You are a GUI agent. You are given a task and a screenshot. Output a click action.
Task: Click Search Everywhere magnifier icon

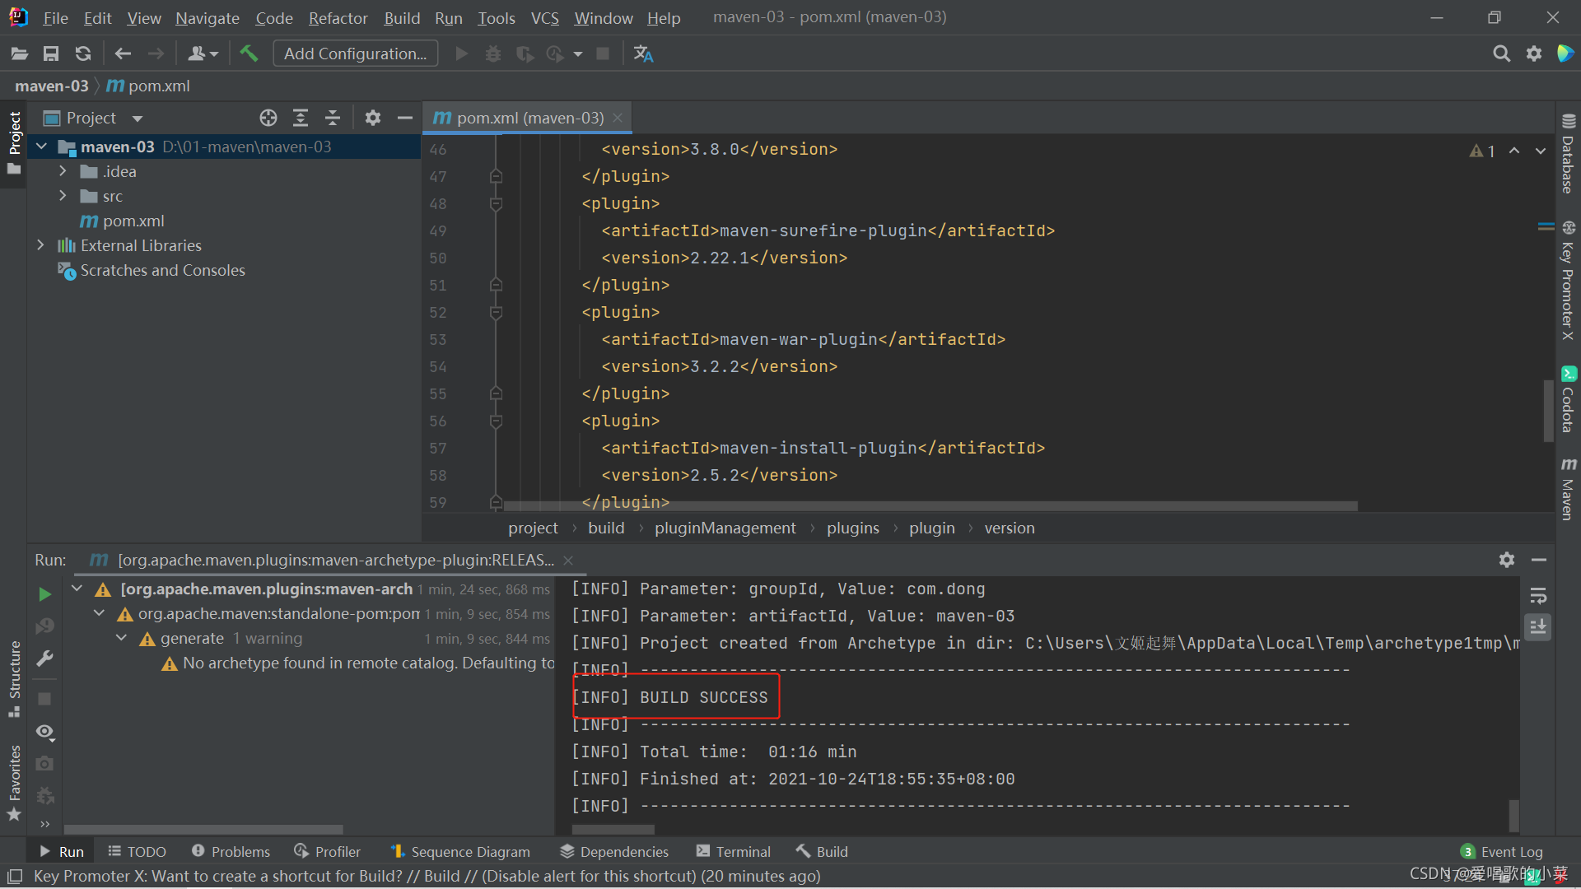(x=1501, y=54)
